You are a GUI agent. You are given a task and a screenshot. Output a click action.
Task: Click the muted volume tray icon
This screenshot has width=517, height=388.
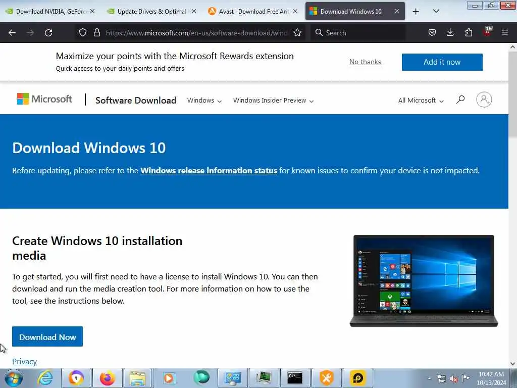[x=454, y=379]
